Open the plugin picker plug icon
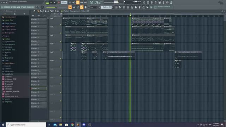The height and width of the screenshot is (127, 226). (139, 7)
